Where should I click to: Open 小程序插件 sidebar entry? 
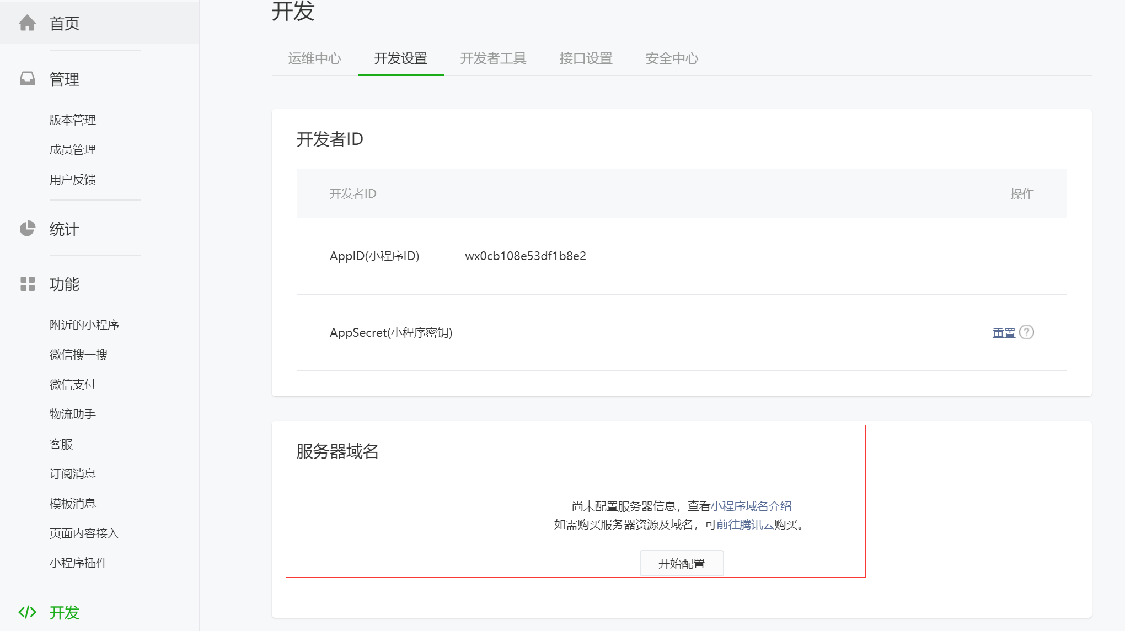click(x=78, y=563)
